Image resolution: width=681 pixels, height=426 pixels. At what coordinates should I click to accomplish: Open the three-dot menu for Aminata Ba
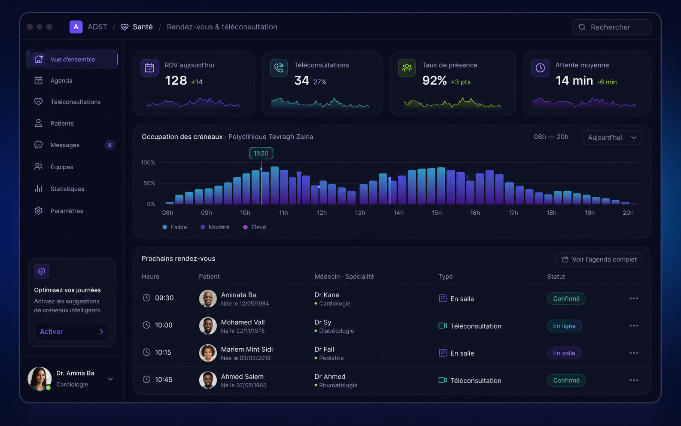click(x=634, y=298)
